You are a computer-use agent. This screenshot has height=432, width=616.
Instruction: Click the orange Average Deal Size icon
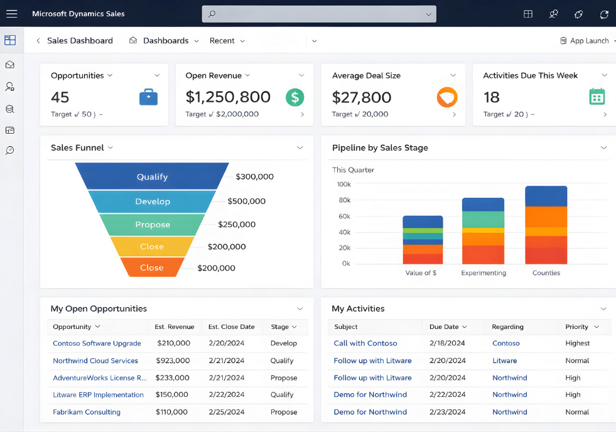click(447, 97)
